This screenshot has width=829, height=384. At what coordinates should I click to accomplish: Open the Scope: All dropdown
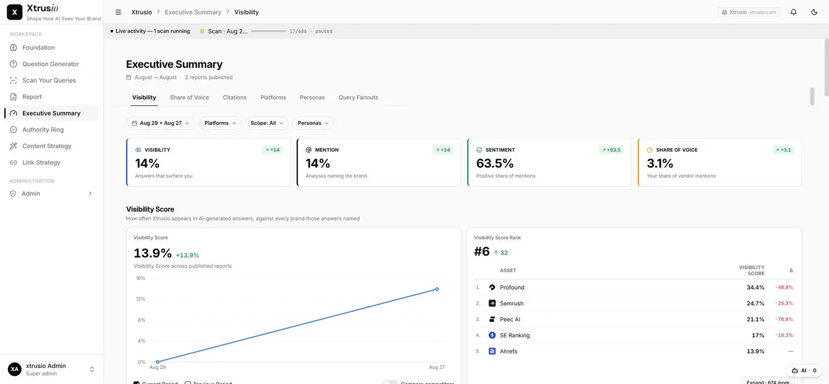tap(267, 123)
